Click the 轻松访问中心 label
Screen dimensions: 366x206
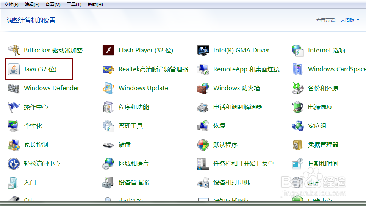[42, 164]
